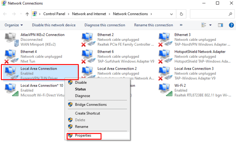This screenshot has height=146, width=236.
Task: Select the Ethernet 3 network icon
Action: (x=165, y=40)
